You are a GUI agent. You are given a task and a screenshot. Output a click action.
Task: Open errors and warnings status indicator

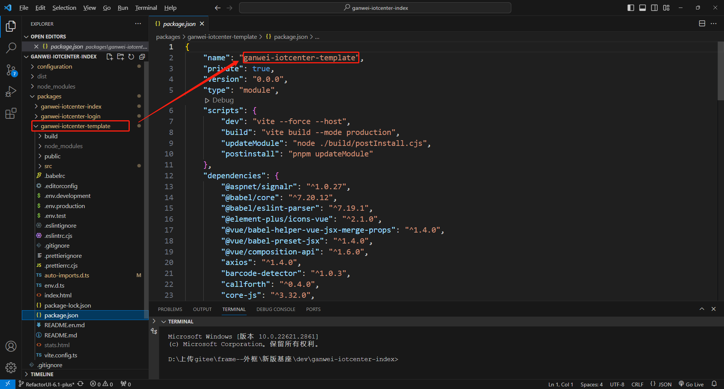101,384
